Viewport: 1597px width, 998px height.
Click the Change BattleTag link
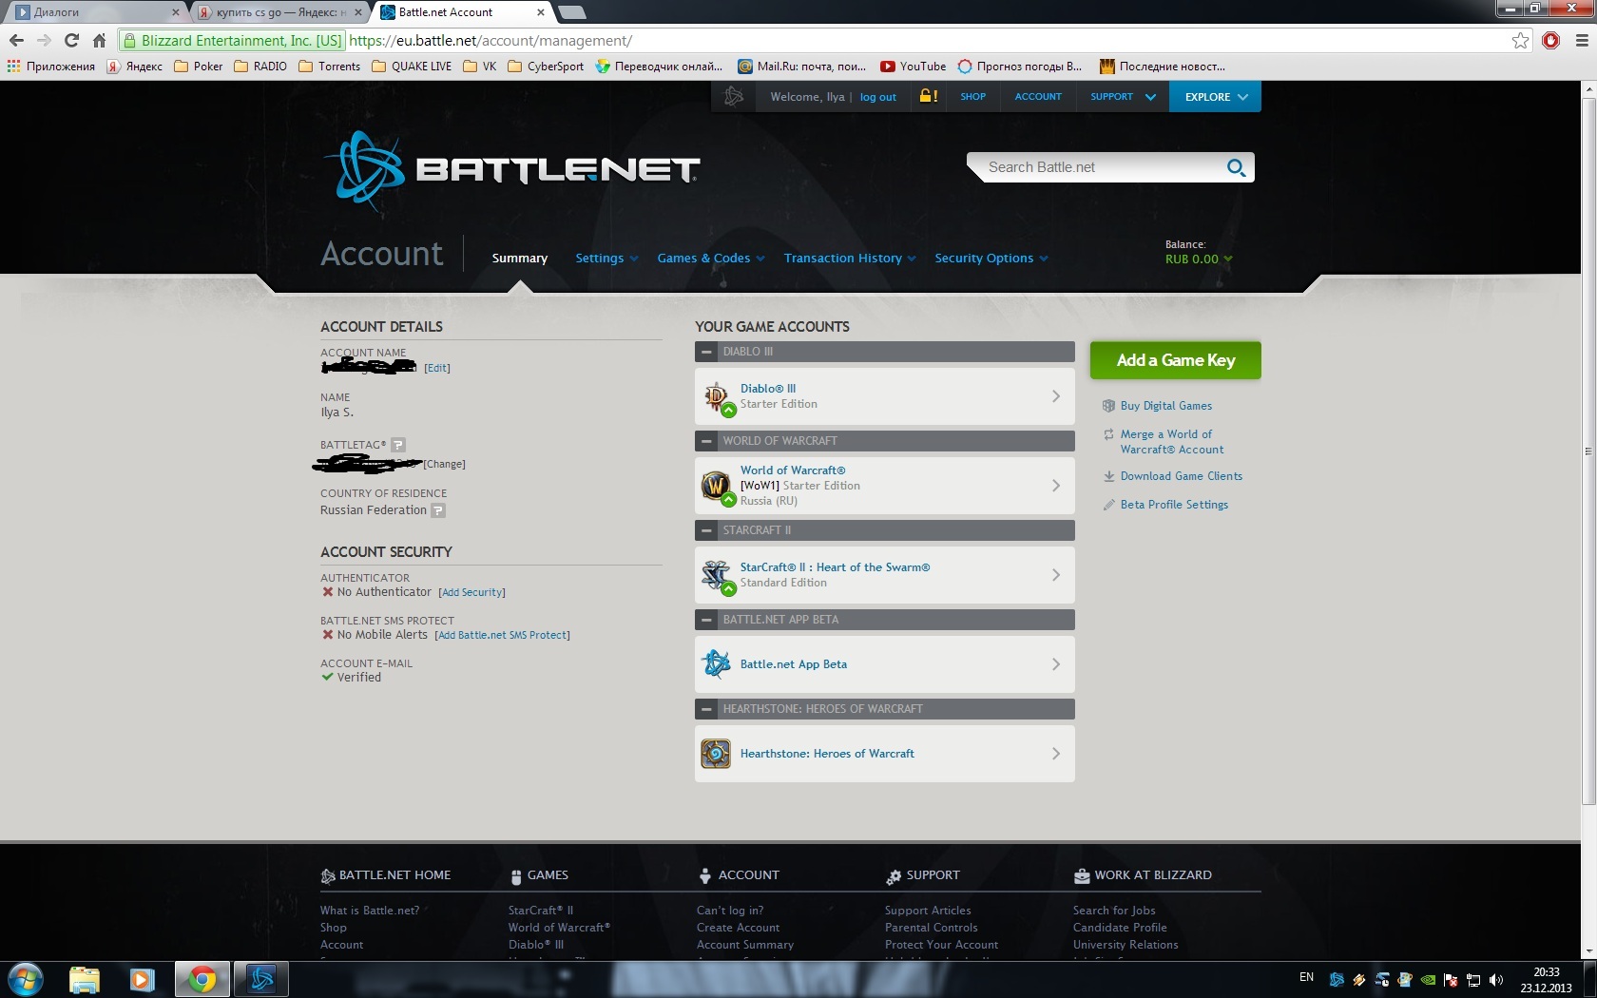pos(444,464)
